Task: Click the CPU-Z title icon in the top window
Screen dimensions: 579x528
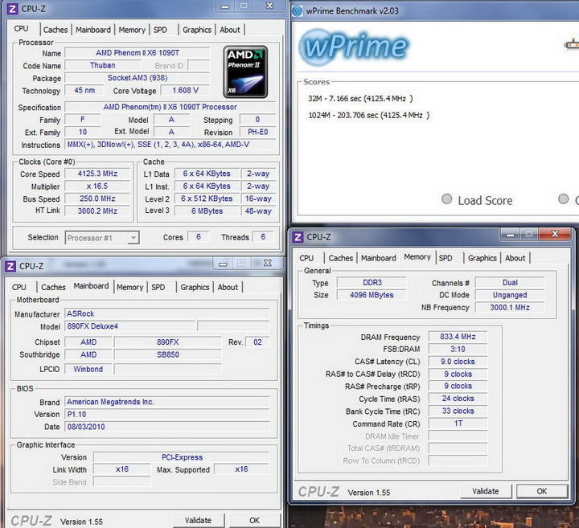Action: pyautogui.click(x=12, y=9)
